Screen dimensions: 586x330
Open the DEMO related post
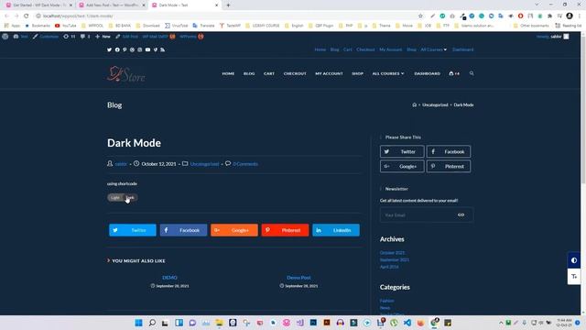[x=169, y=278]
